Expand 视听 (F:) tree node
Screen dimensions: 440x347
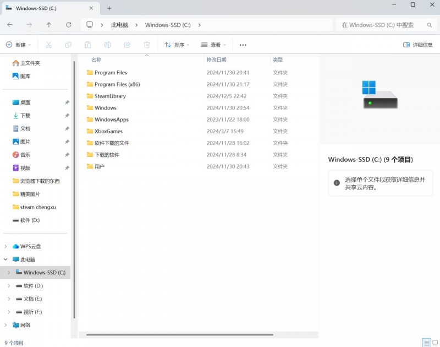point(9,312)
